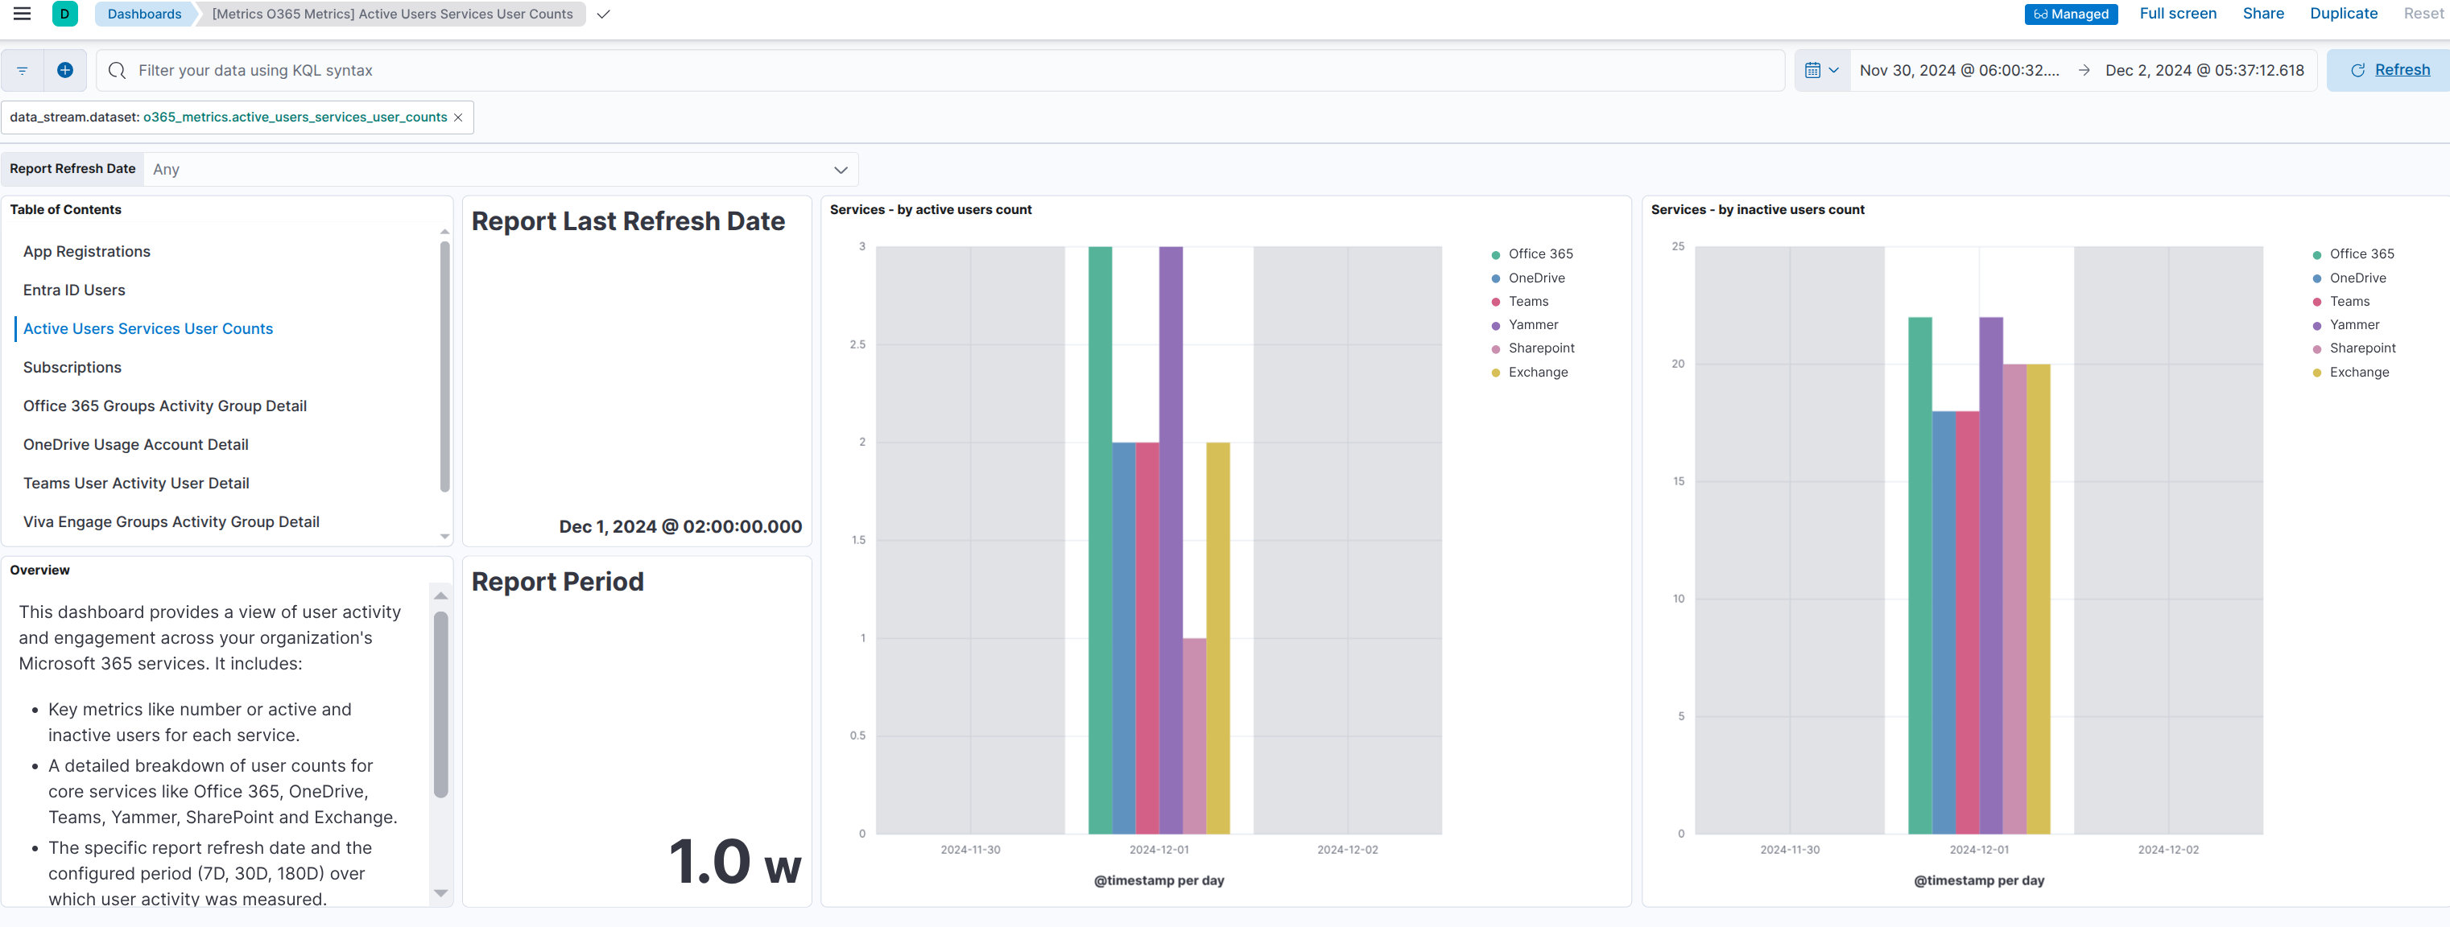Click the Managed badge

point(2072,14)
